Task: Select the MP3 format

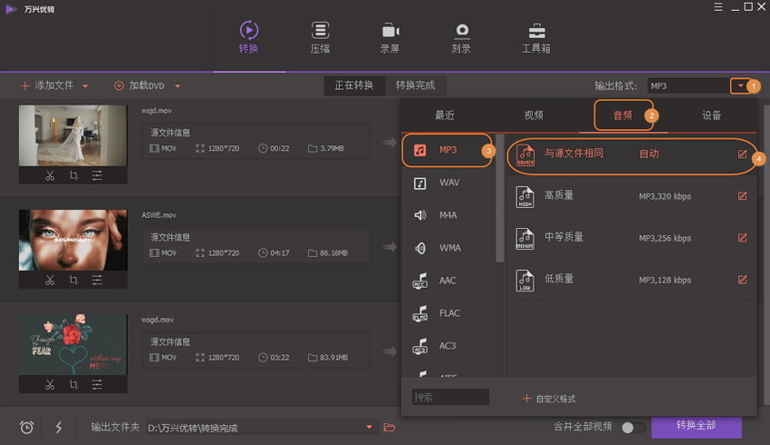Action: (446, 150)
